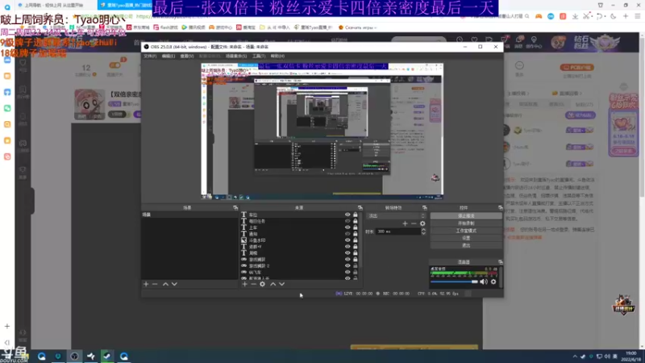Float the 来源 dock via its popout icon

[360, 208]
